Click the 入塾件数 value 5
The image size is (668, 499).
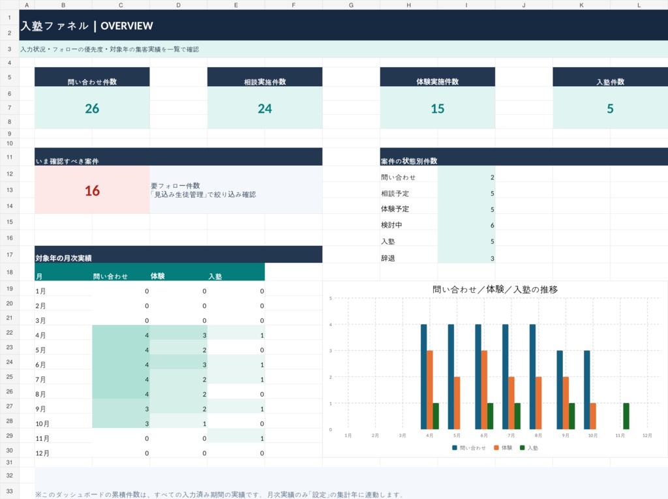pyautogui.click(x=610, y=109)
